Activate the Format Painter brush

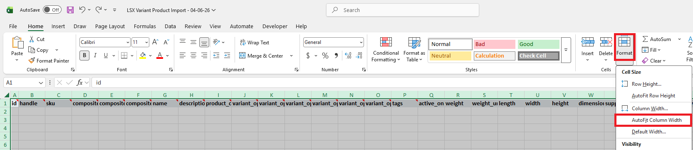(32, 60)
